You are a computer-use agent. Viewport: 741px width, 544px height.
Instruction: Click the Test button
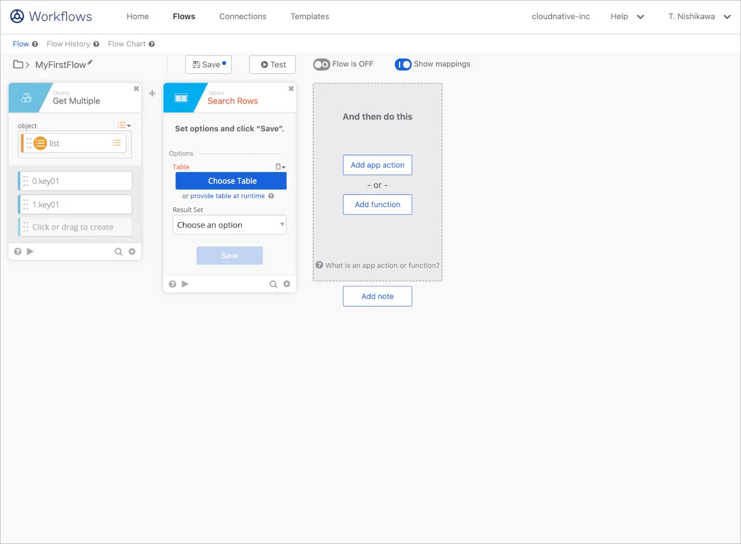(x=272, y=64)
